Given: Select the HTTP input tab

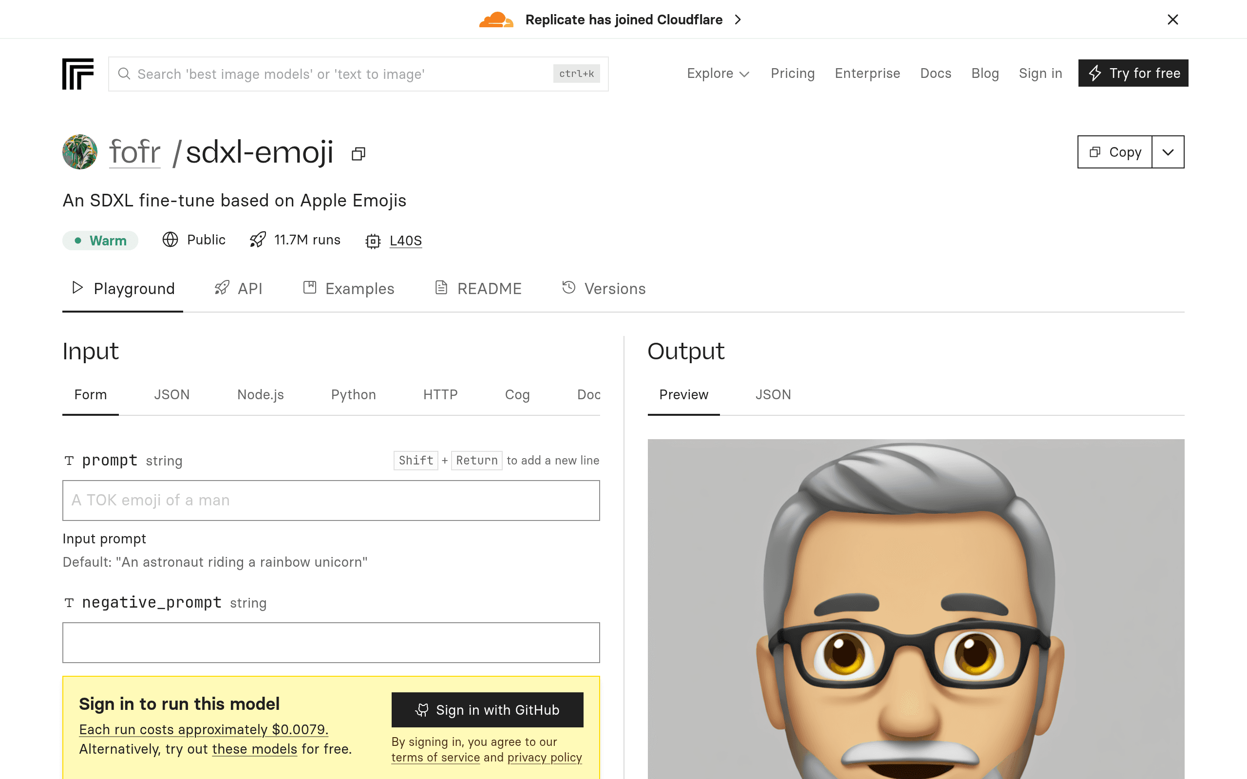Looking at the screenshot, I should coord(440,395).
